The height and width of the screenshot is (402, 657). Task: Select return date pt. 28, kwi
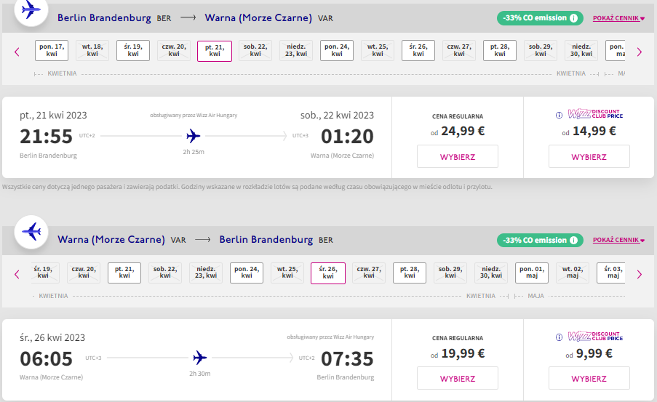pos(410,273)
